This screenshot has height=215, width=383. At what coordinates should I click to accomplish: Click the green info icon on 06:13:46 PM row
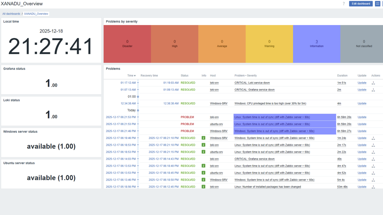pyautogui.click(x=203, y=180)
